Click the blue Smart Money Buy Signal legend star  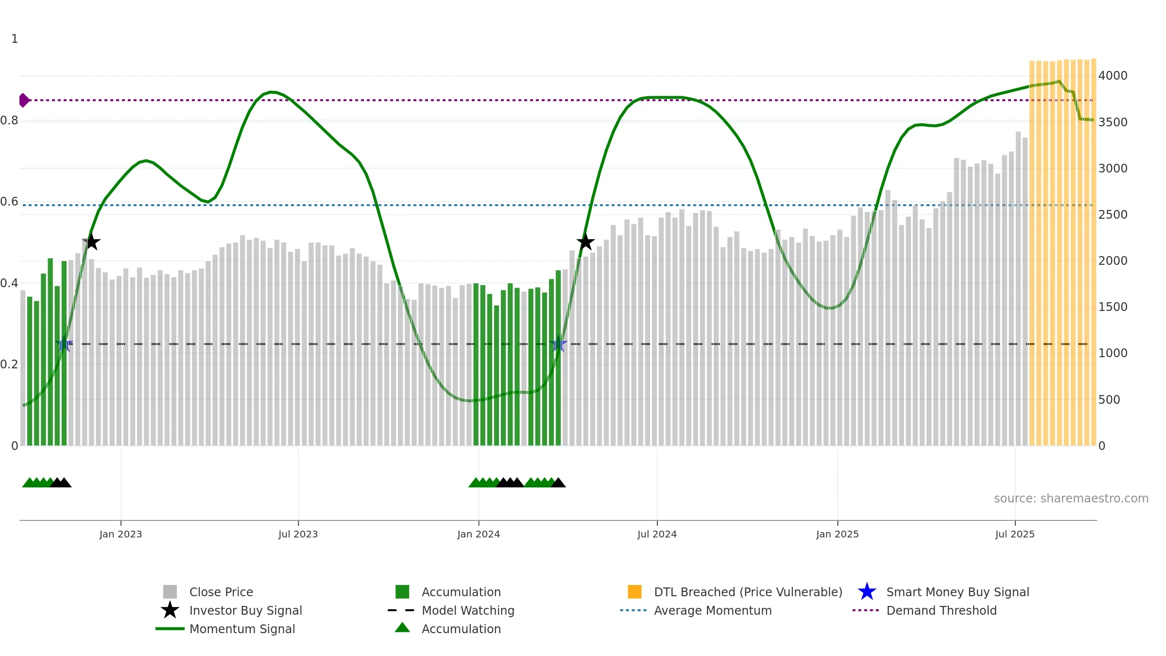point(867,591)
